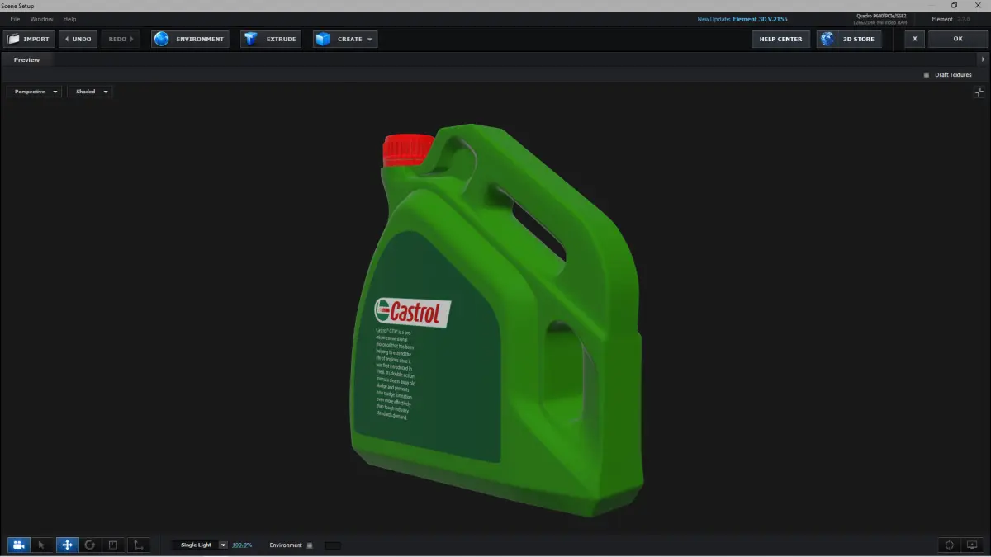Open the Element 3D V.2155 update link
Viewport: 991px width, 557px height.
[760, 18]
